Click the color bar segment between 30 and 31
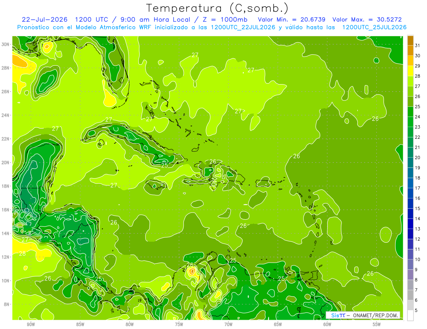 (410, 51)
